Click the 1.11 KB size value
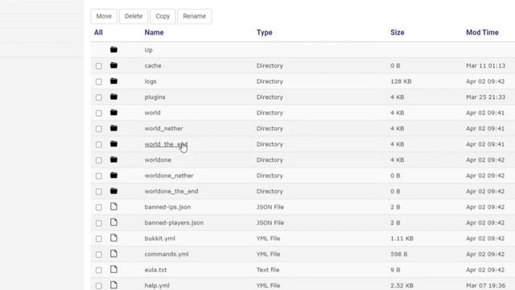 pos(402,238)
